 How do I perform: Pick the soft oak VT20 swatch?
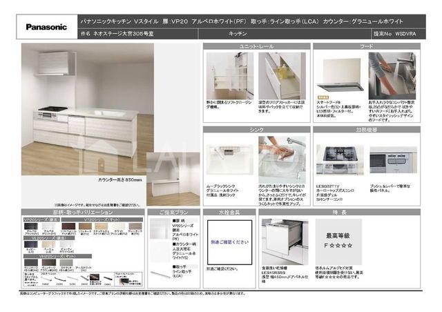click(x=85, y=226)
